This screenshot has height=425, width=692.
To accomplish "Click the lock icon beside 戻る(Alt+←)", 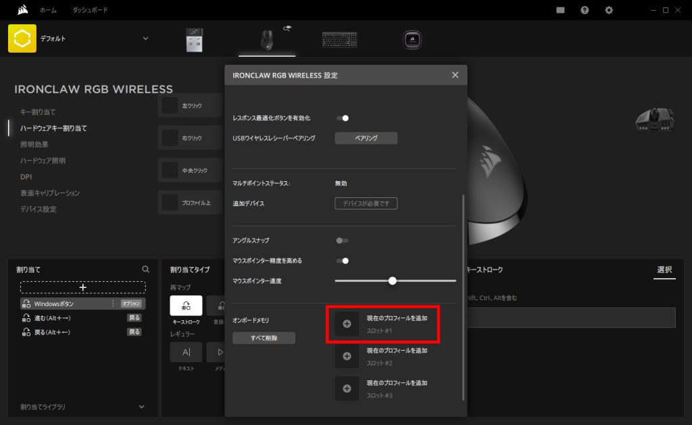I will [26, 332].
